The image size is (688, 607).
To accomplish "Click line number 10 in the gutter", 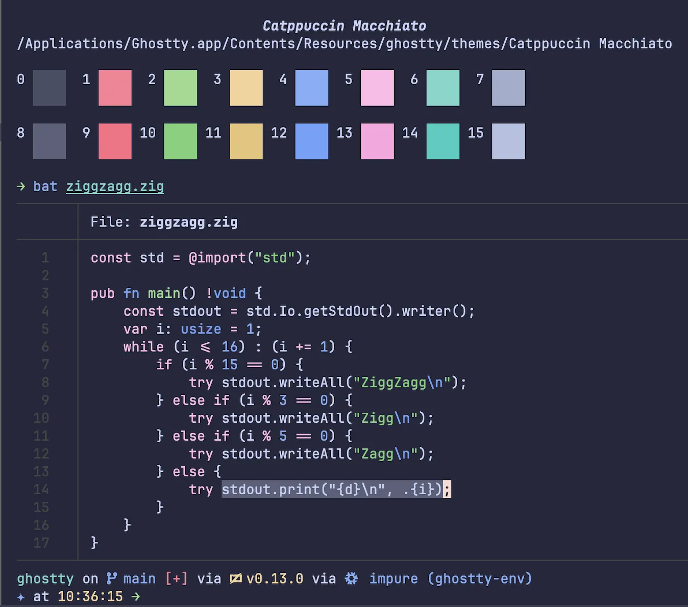I will (x=41, y=418).
